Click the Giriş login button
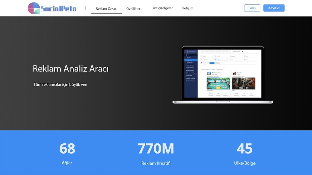The image size is (312, 175). tap(252, 8)
